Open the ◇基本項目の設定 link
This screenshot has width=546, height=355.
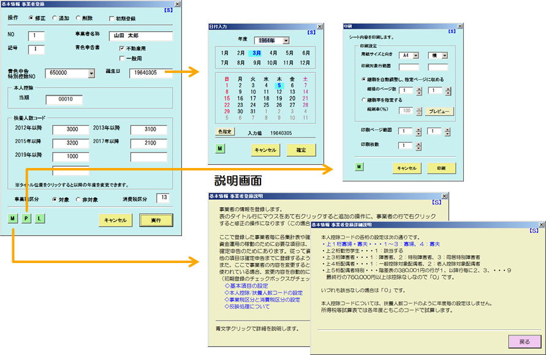(x=246, y=286)
